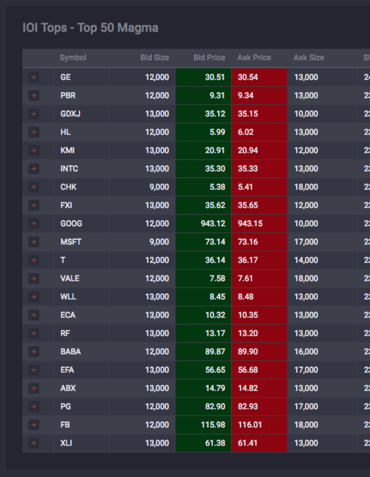The image size is (370, 477).
Task: Click EFA ask price 56.68
Action: 260,370
